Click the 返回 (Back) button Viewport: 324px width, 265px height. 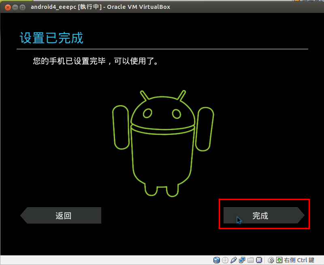coord(61,215)
